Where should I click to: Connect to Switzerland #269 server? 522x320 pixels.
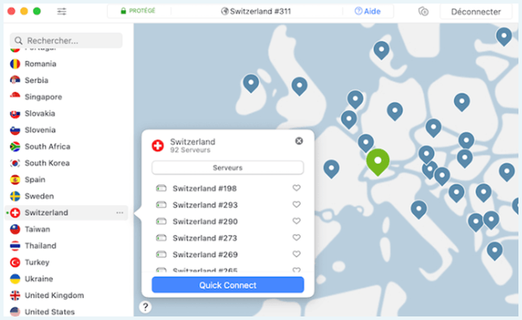205,255
